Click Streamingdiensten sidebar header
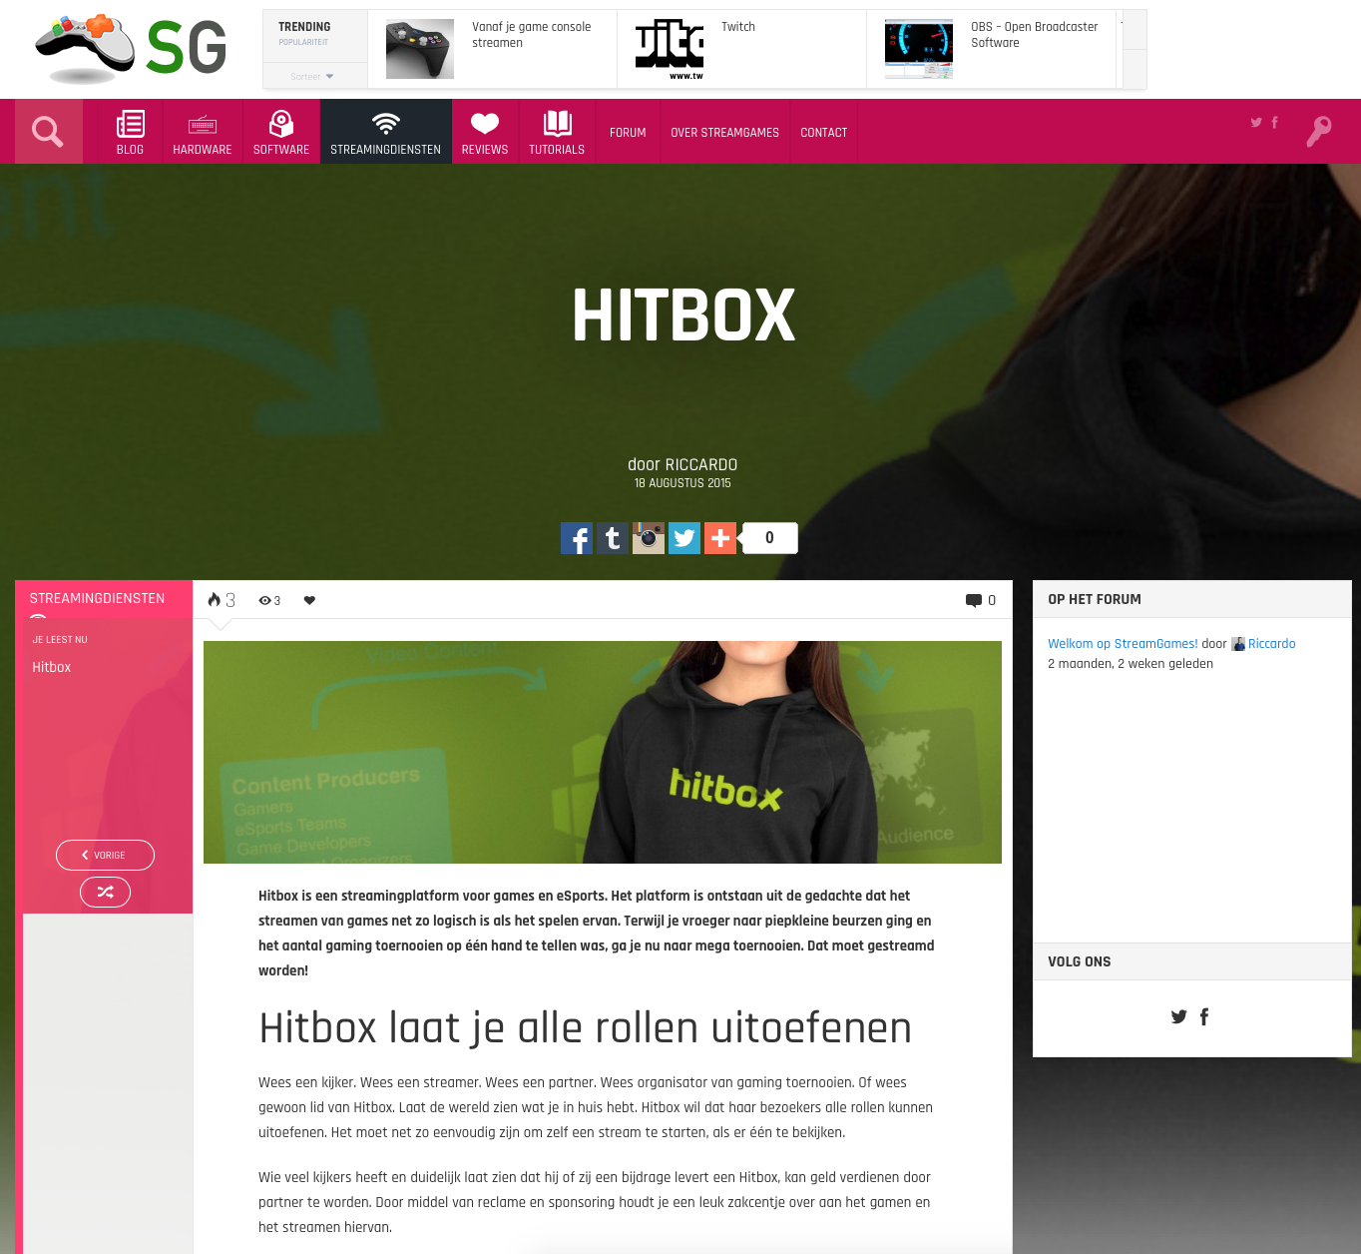 [97, 599]
